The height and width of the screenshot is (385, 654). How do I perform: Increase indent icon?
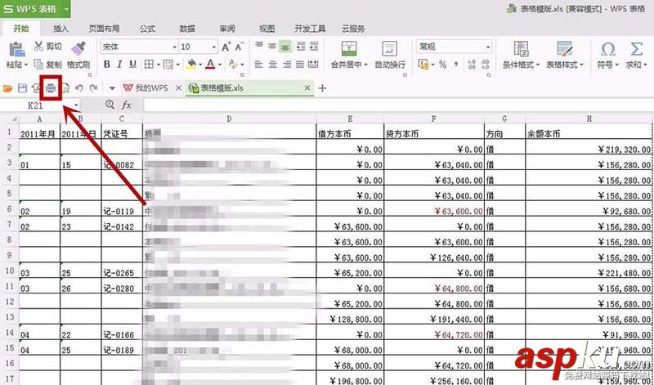pos(314,46)
